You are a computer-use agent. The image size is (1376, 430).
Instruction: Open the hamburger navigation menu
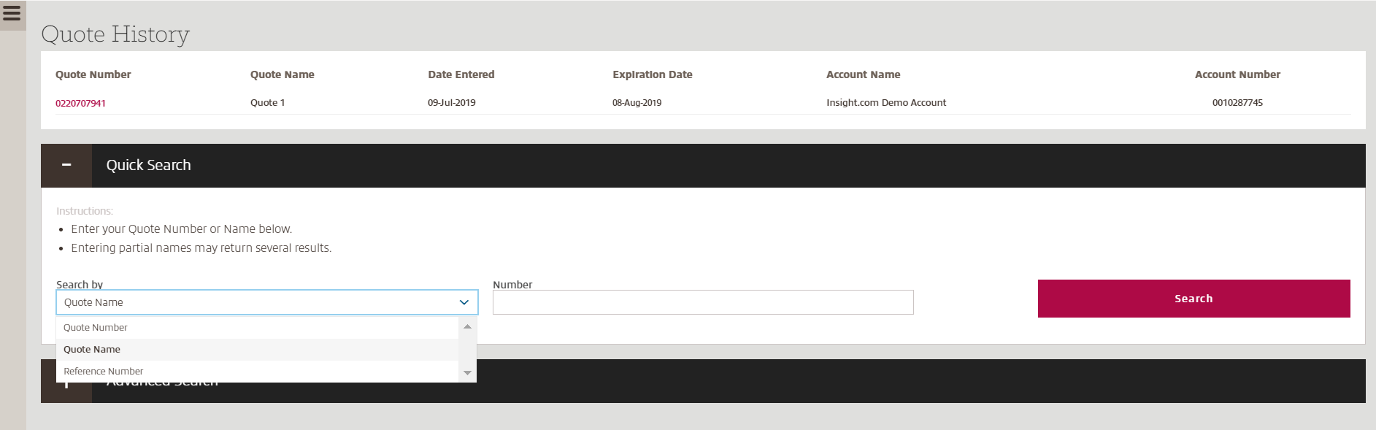tap(12, 13)
